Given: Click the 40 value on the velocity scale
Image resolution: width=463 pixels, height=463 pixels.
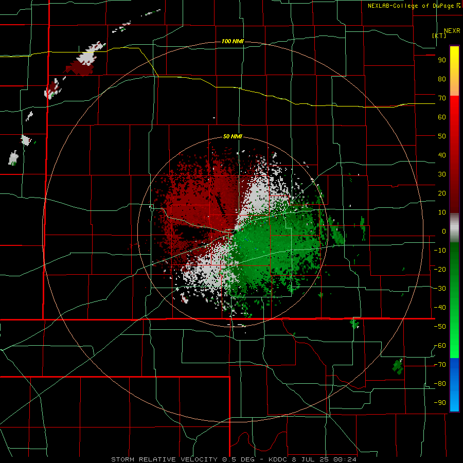Looking at the screenshot, I should (442, 155).
